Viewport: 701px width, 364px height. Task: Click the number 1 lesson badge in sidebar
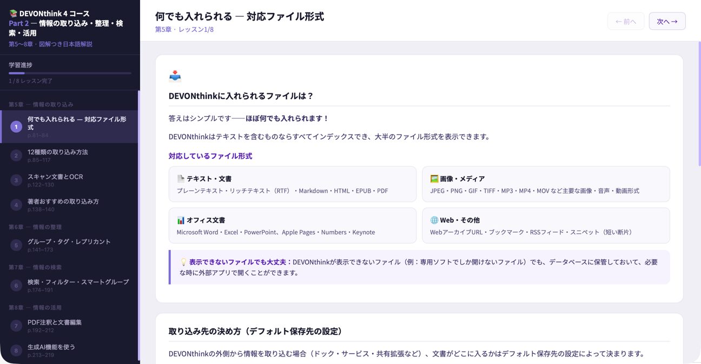click(x=16, y=127)
